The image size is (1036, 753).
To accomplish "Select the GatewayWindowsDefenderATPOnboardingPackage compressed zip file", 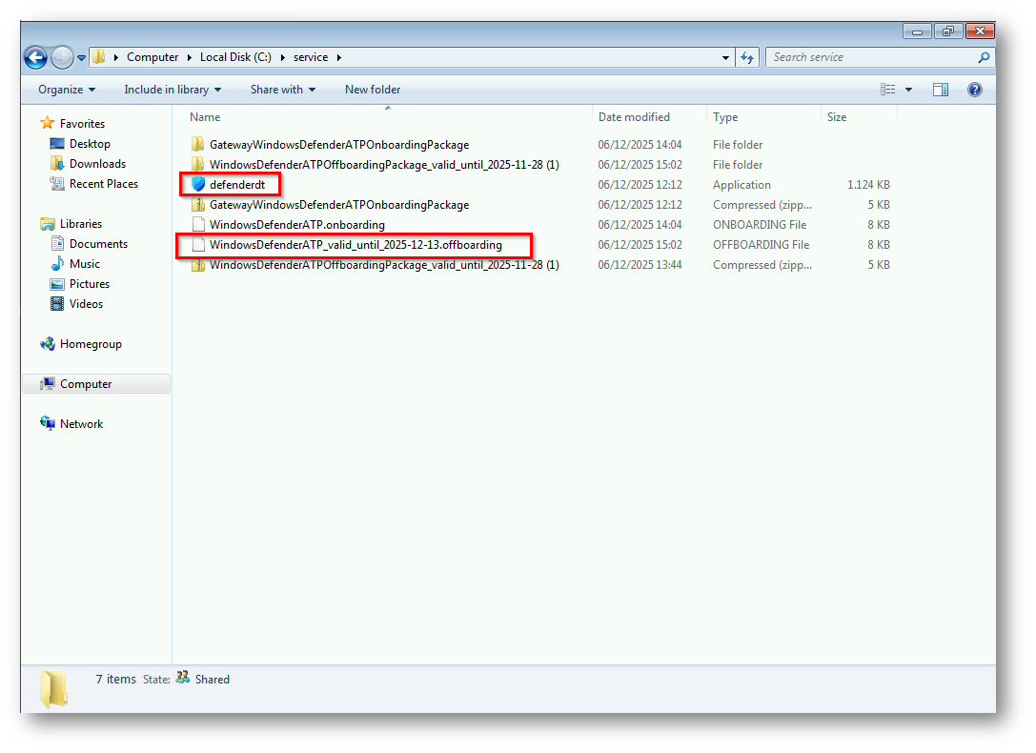I will point(339,205).
